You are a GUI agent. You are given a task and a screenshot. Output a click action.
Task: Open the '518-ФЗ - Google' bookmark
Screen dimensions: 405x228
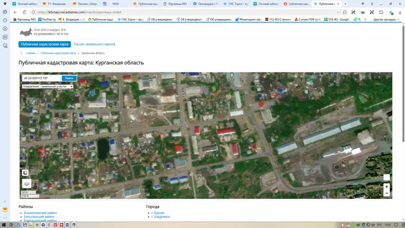click(x=337, y=20)
